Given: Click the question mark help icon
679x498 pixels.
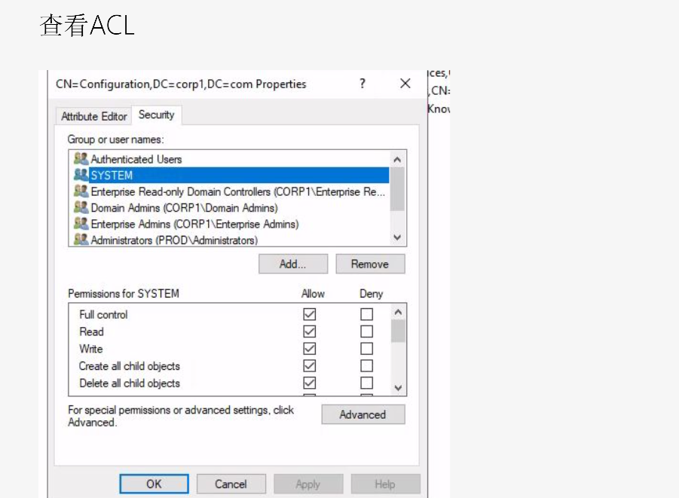Looking at the screenshot, I should coord(362,84).
